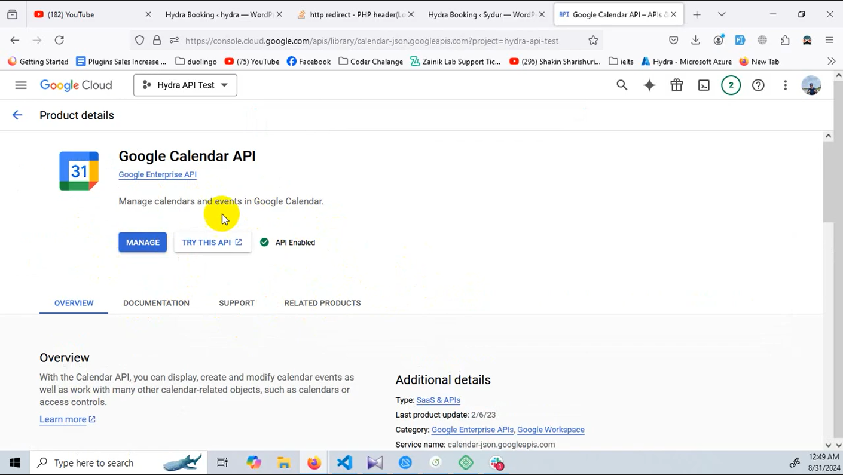The height and width of the screenshot is (475, 843).
Task: Open the Hydra - Microsoft Azure bookmark
Action: 686,61
